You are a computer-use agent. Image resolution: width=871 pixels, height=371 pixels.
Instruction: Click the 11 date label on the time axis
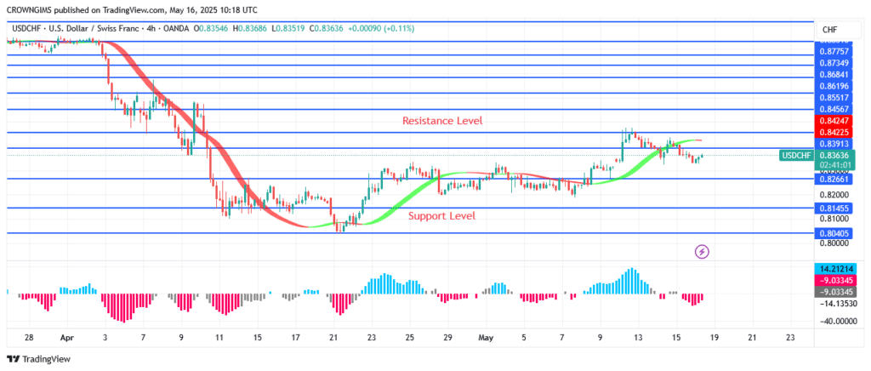click(x=219, y=337)
